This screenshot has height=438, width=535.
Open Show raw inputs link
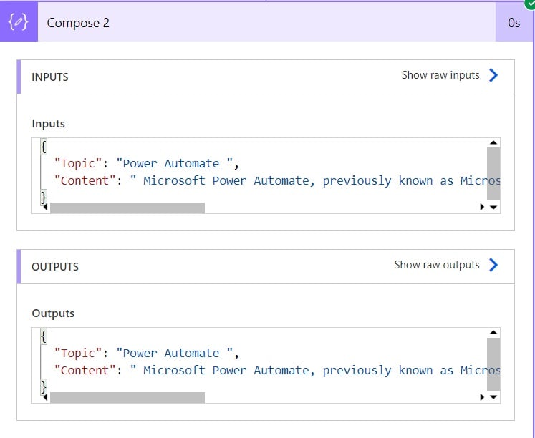(440, 75)
